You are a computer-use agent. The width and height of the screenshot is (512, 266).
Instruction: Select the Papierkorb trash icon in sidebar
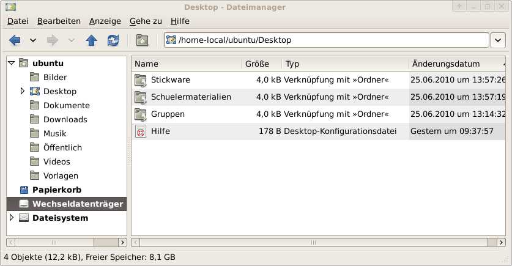pos(24,190)
